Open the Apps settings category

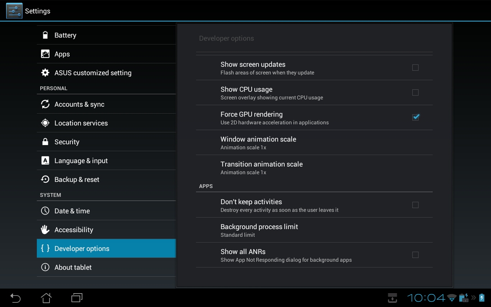pos(106,54)
